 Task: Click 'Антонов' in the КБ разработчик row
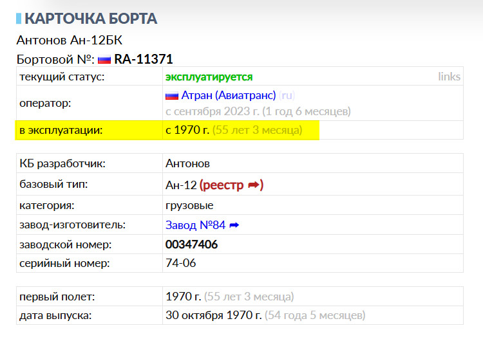(187, 163)
